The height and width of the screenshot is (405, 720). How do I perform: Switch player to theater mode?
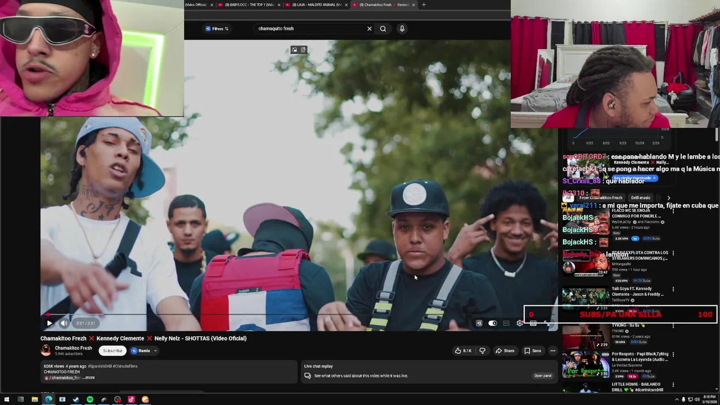tap(533, 323)
